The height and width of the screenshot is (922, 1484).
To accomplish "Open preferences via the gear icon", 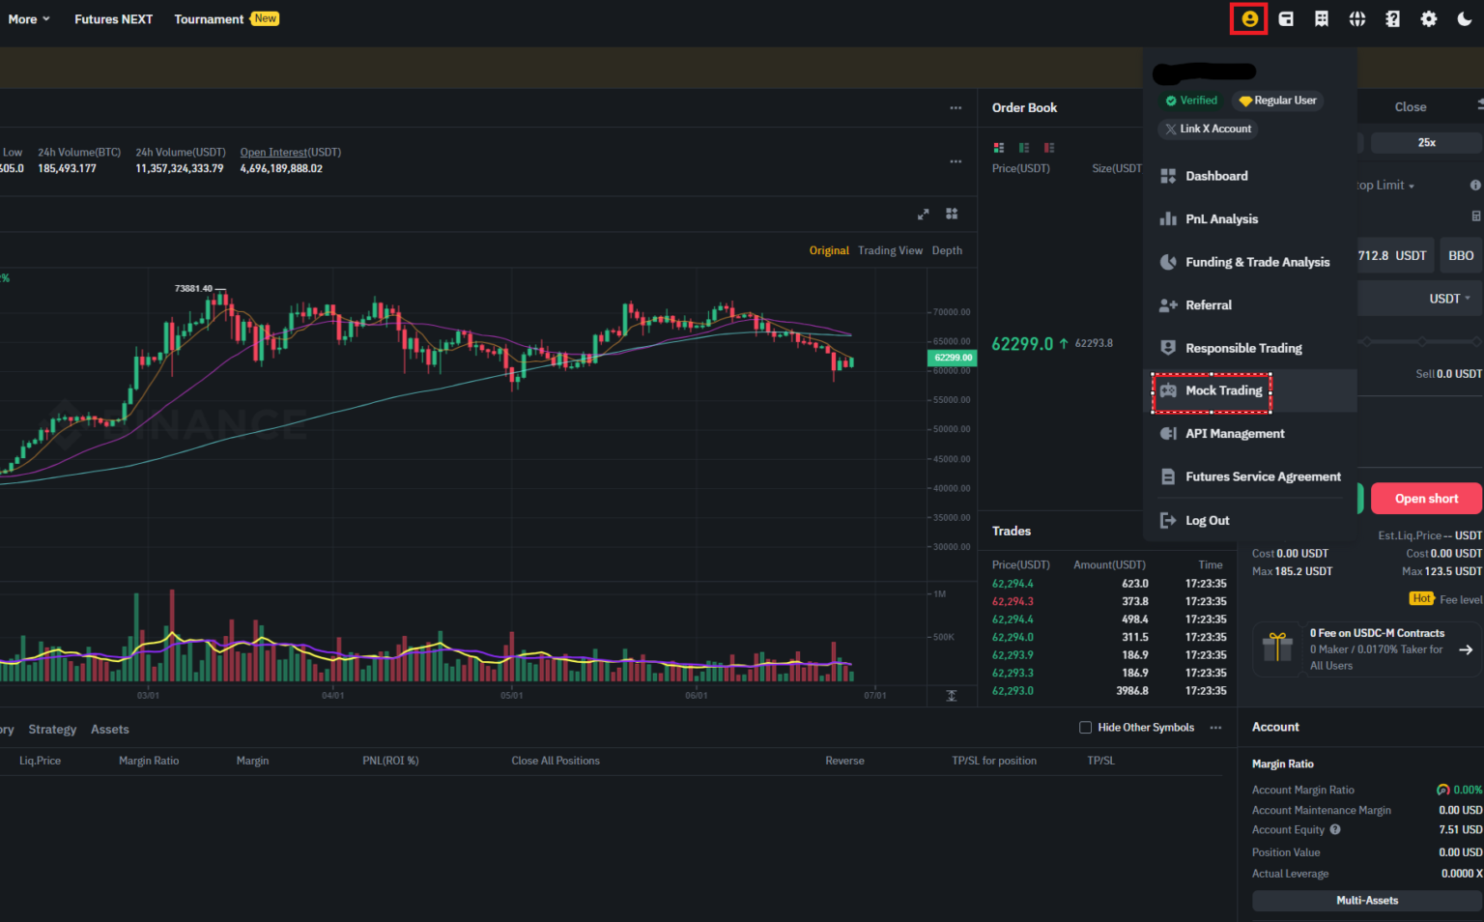I will click(x=1428, y=18).
